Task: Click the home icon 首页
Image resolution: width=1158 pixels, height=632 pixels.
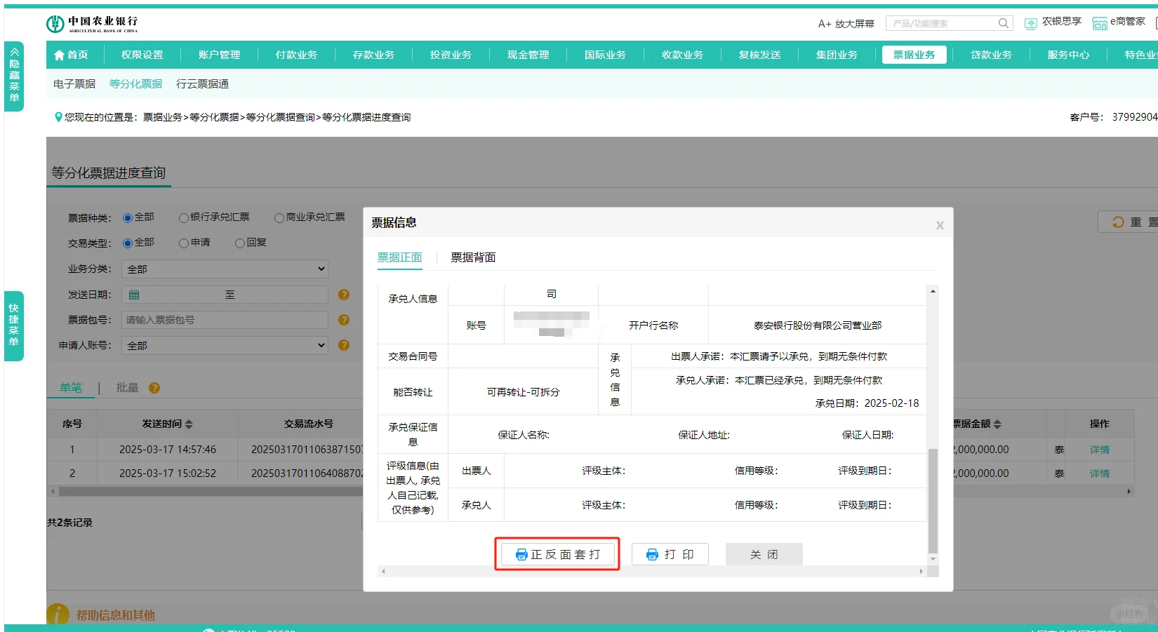Action: [x=59, y=55]
